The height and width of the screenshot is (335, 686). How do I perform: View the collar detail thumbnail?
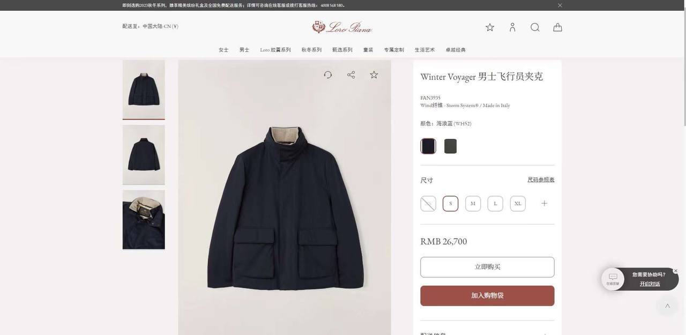tap(144, 220)
